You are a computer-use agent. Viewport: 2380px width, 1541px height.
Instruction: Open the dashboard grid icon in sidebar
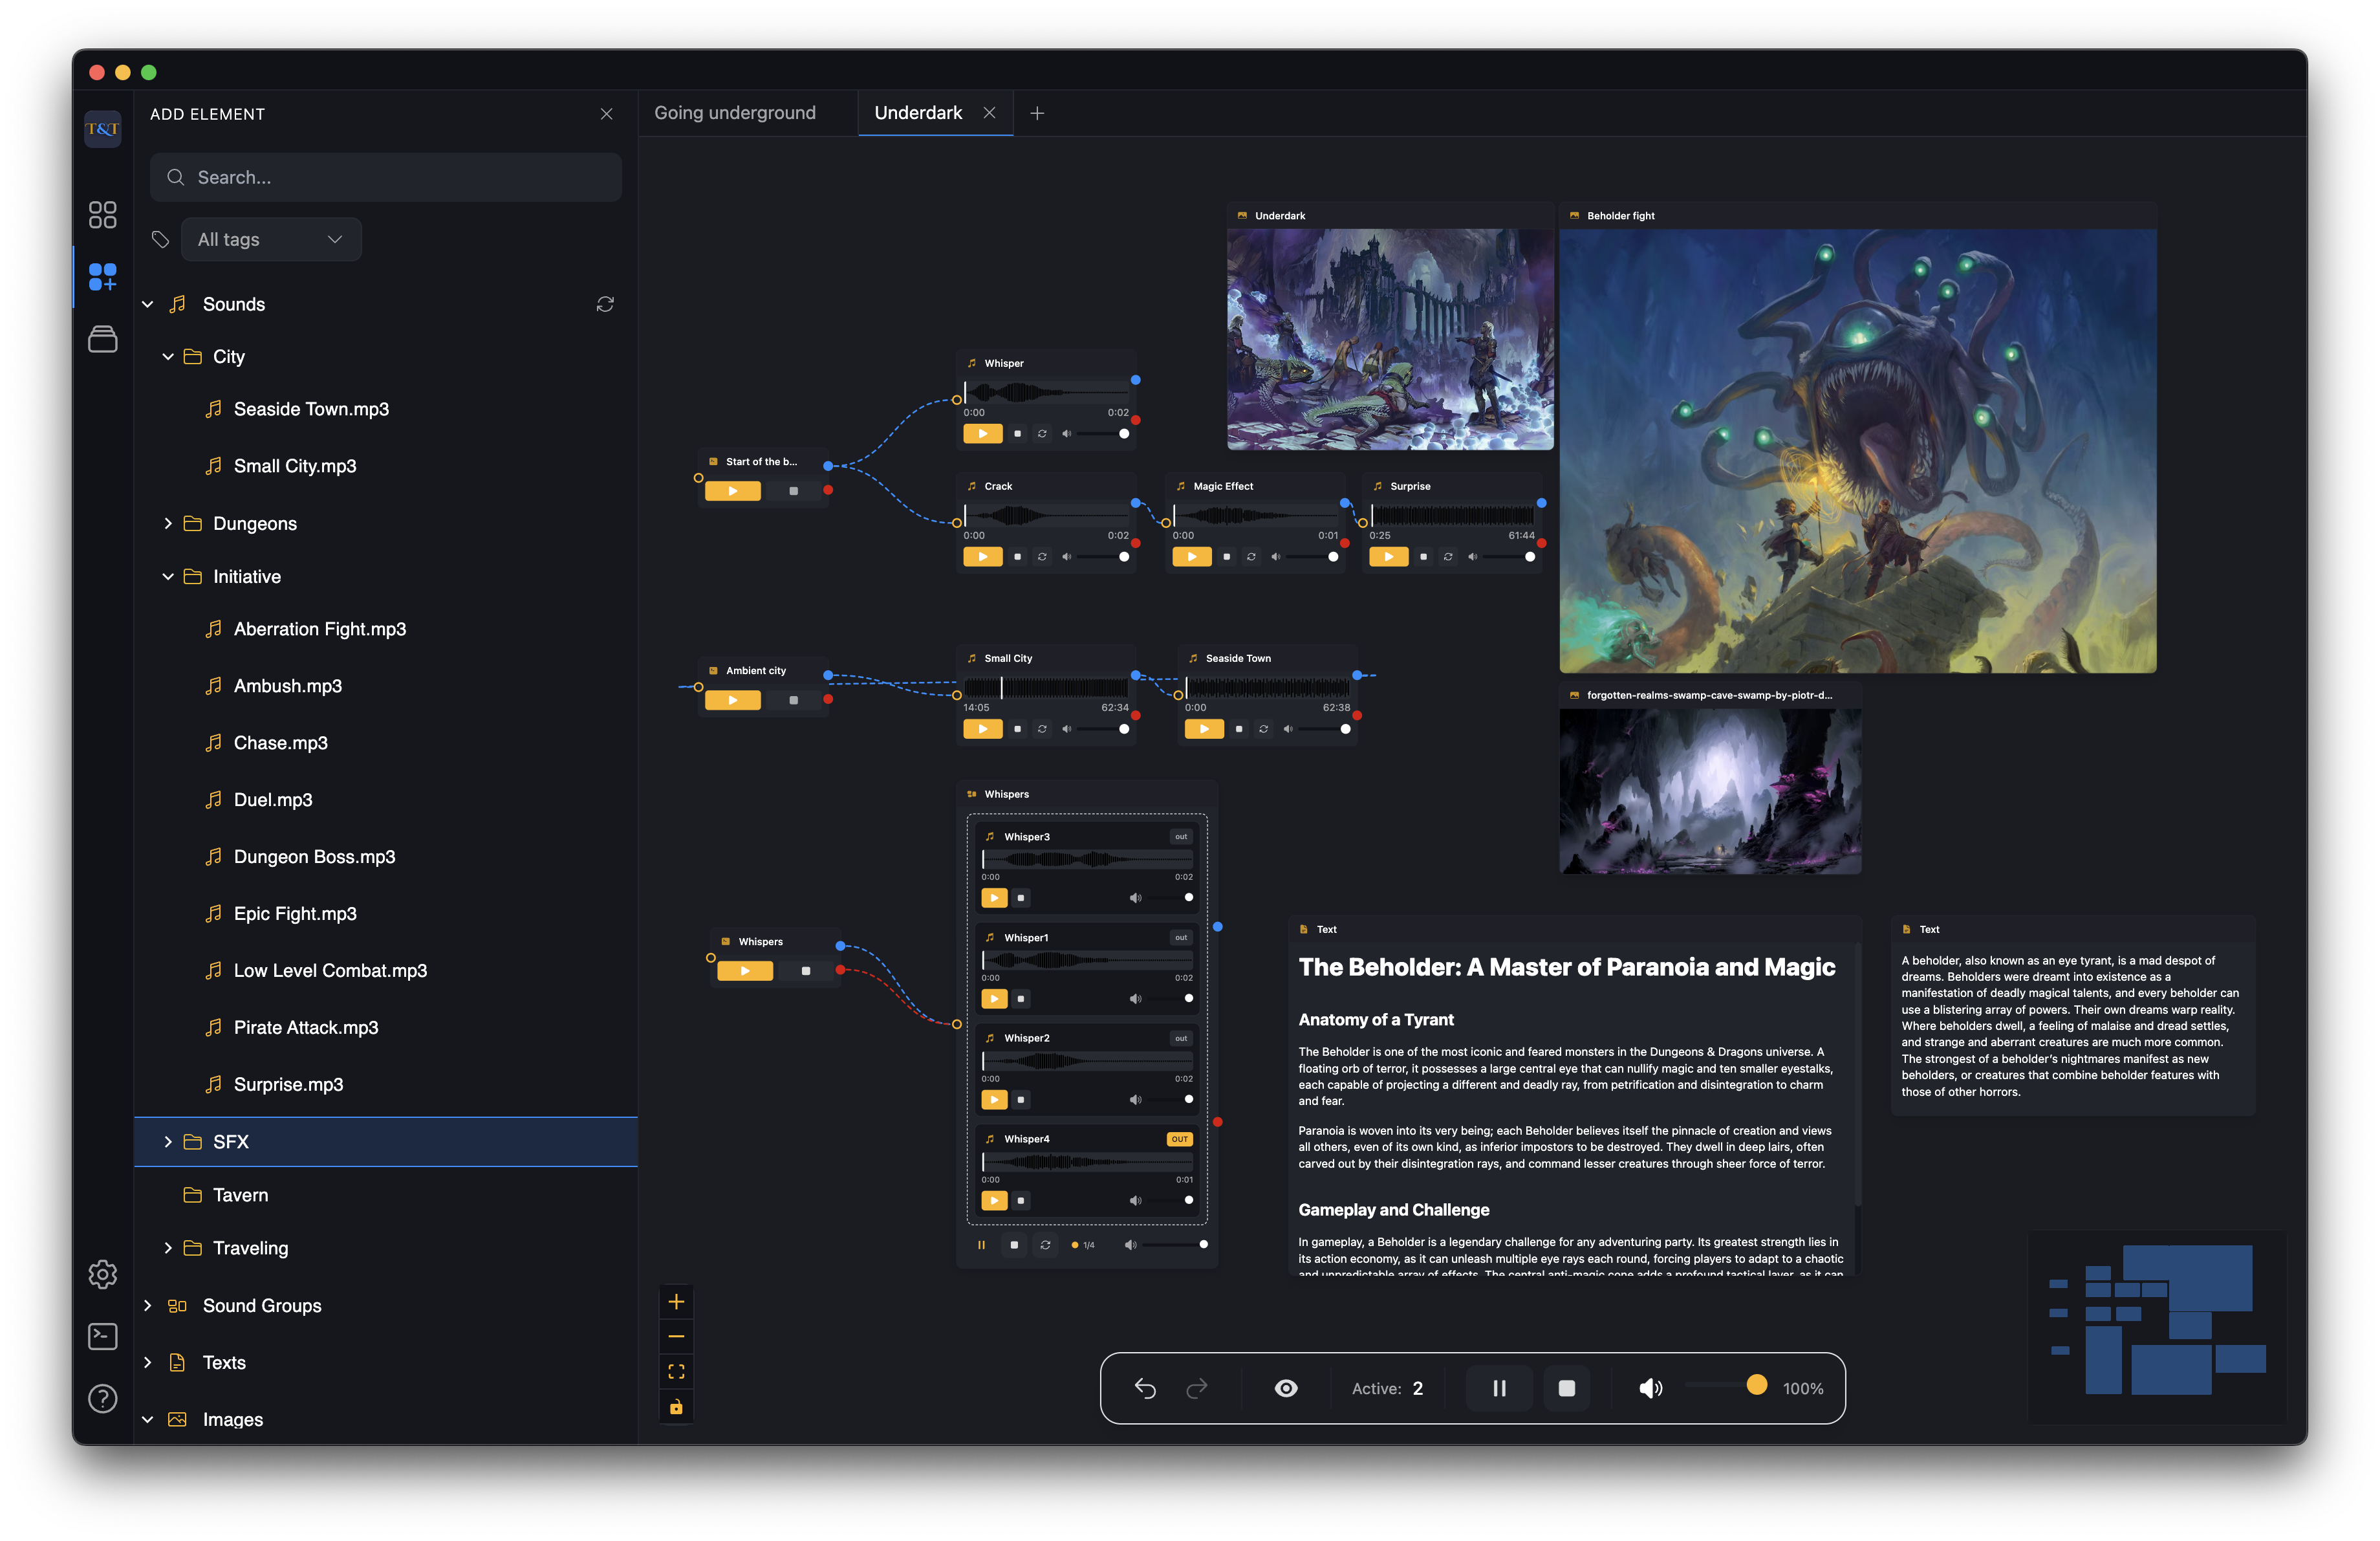102,214
